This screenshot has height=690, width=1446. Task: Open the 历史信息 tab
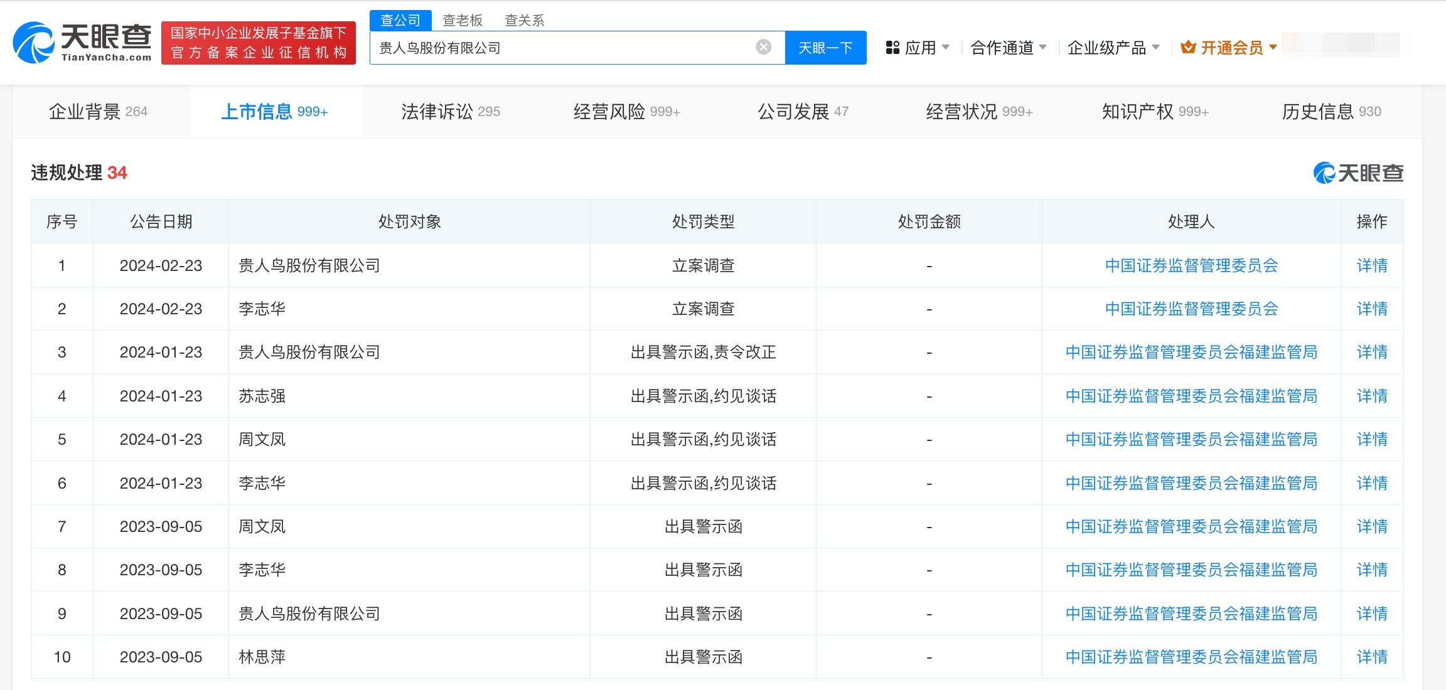(x=1331, y=112)
